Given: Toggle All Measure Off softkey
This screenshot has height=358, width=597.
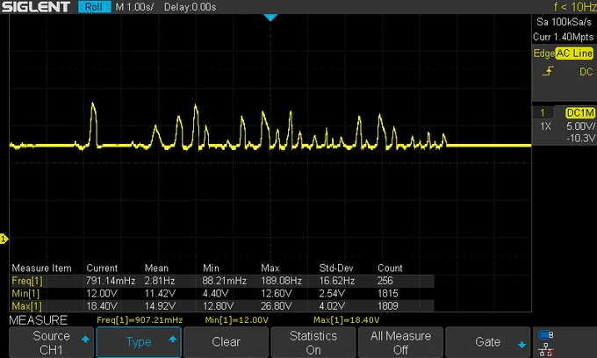Looking at the screenshot, I should (400, 342).
